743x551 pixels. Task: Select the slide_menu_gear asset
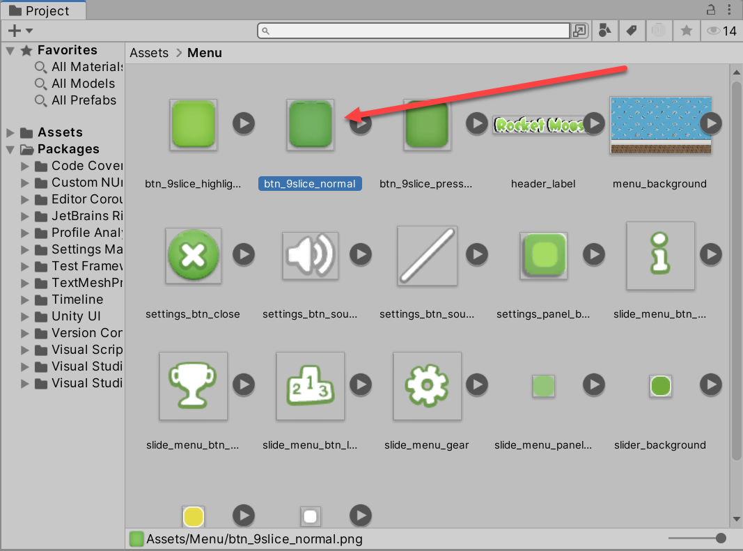pyautogui.click(x=427, y=386)
